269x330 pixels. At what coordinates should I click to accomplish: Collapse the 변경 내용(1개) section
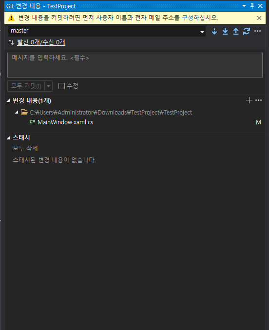pyautogui.click(x=8, y=100)
